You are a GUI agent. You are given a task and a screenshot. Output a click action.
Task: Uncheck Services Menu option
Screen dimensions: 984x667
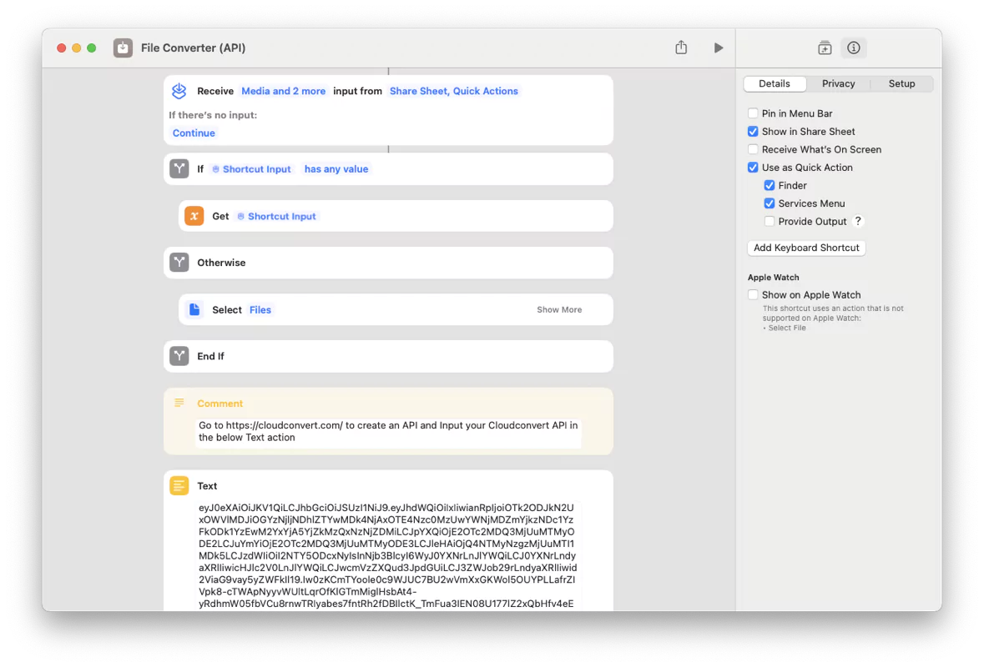click(x=769, y=203)
